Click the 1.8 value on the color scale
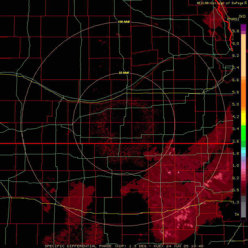 pos(236,153)
